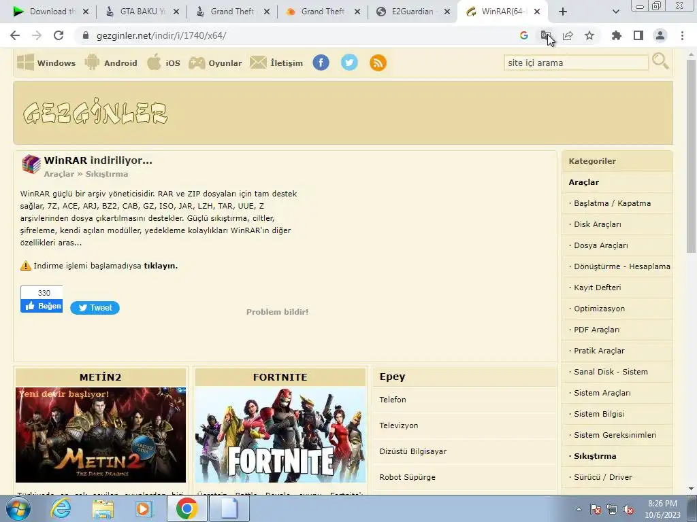The width and height of the screenshot is (697, 522).
Task: Open the Kayıt Defteri category
Action: pyautogui.click(x=598, y=288)
